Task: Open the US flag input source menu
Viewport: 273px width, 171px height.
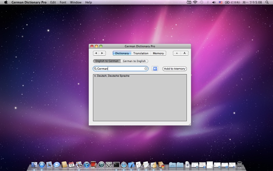Action: 220,2
